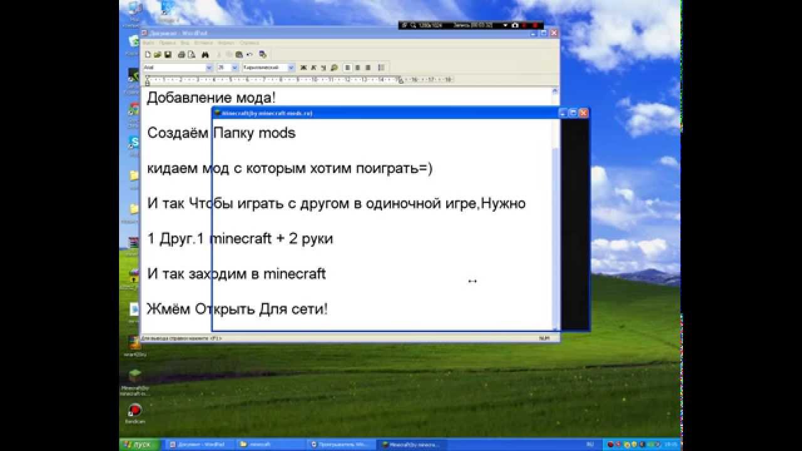Open the Формат menu in WordPad
Screen dimensions: 802x451
(226, 43)
